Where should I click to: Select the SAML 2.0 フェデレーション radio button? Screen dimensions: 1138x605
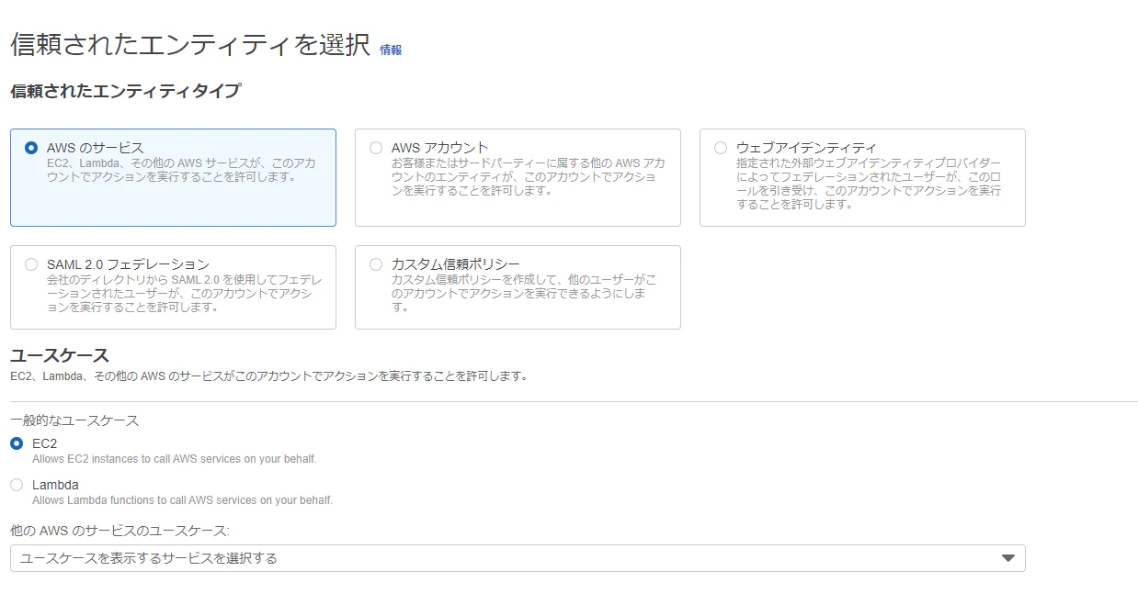(x=31, y=264)
